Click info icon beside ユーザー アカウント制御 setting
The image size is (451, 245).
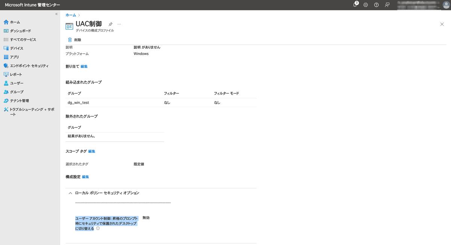pos(98,228)
